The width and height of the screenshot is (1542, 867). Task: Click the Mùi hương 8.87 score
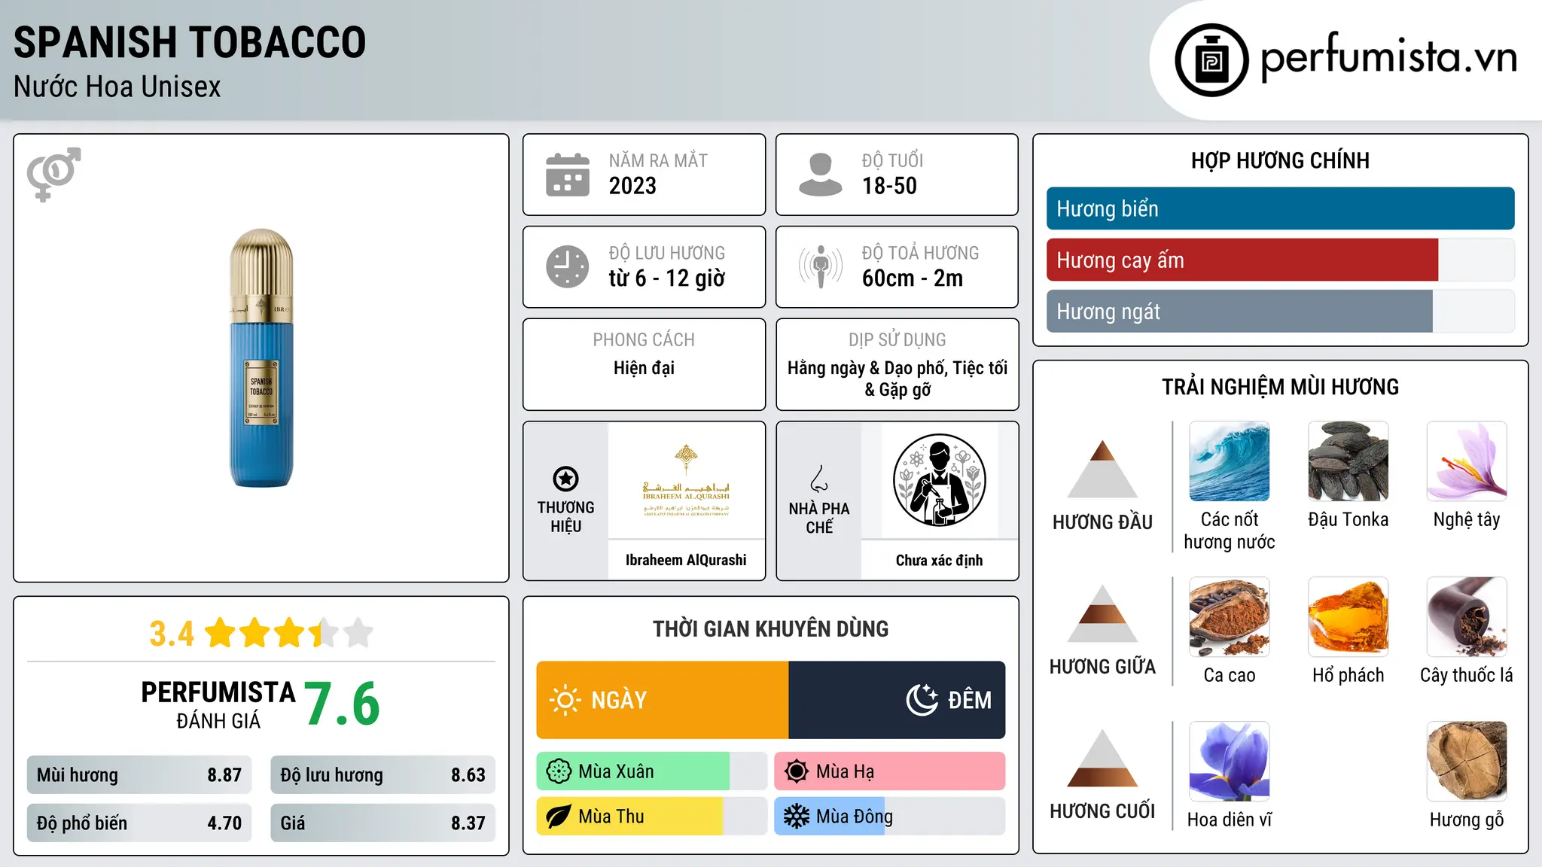(139, 775)
